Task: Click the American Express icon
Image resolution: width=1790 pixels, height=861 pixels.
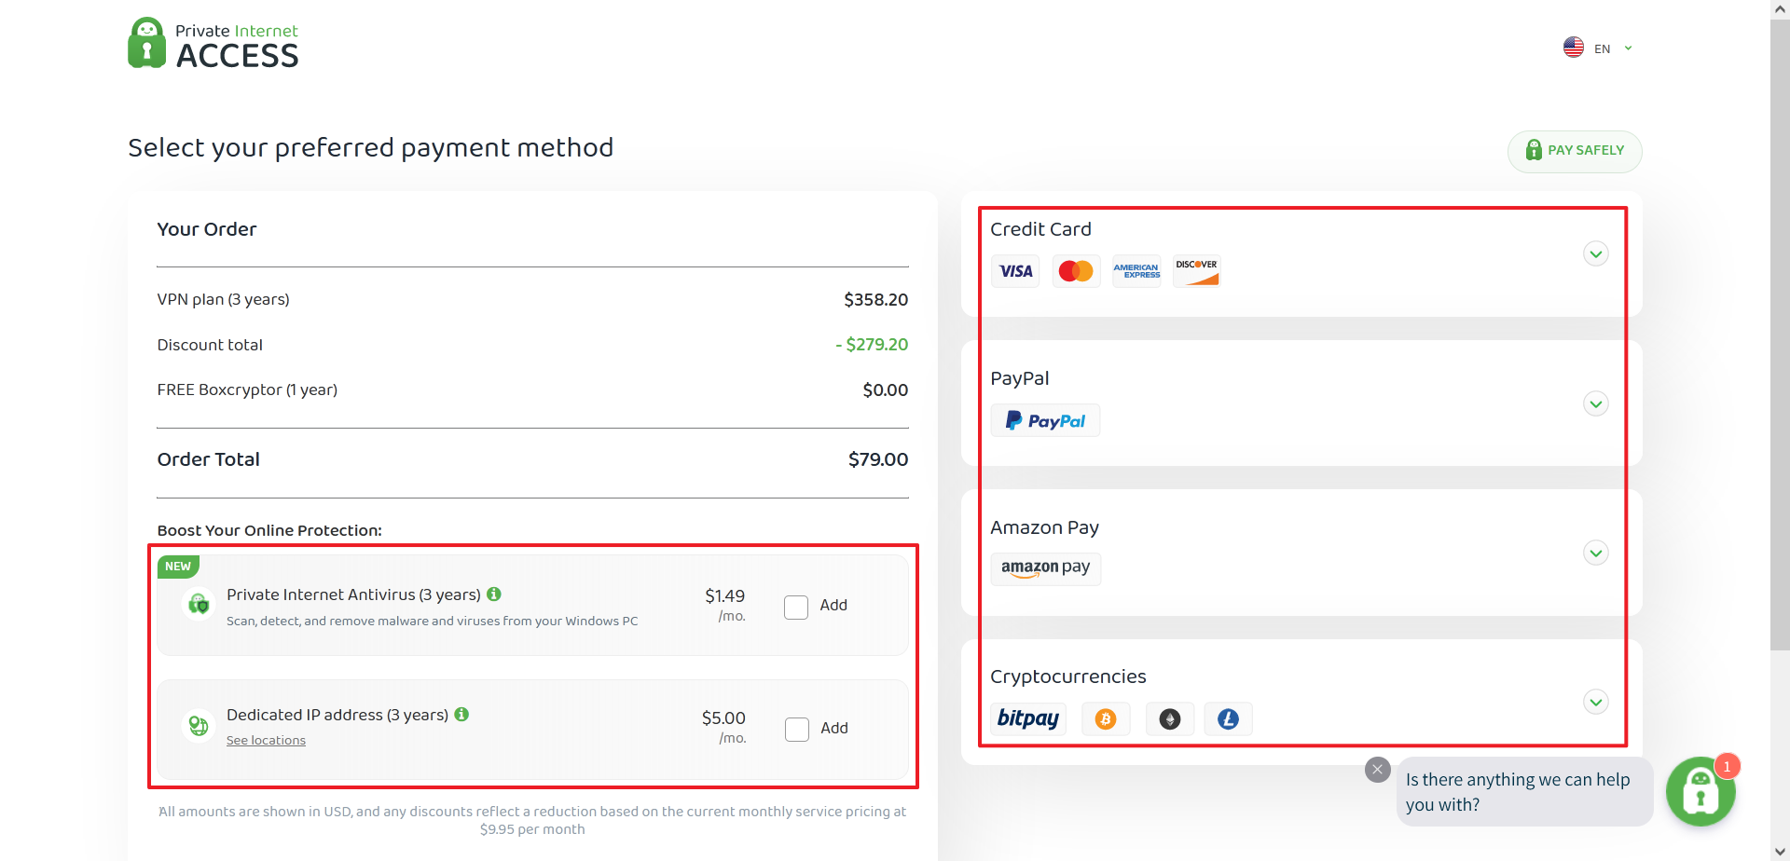Action: pyautogui.click(x=1136, y=271)
